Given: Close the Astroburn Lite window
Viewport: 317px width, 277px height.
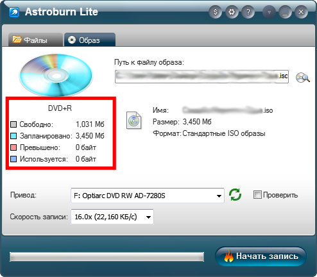Looking at the screenshot, I should [x=301, y=12].
